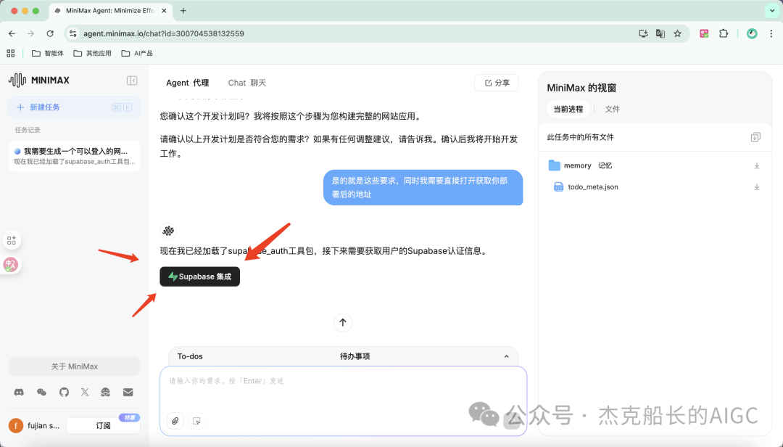
Task: Go forward in browser history
Action: tap(31, 33)
